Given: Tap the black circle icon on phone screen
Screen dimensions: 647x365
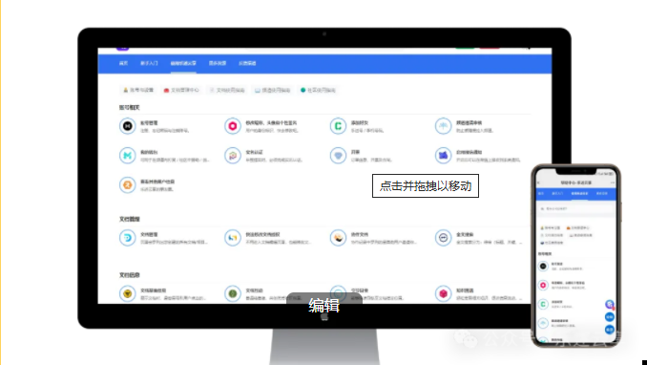Looking at the screenshot, I should click(543, 267).
